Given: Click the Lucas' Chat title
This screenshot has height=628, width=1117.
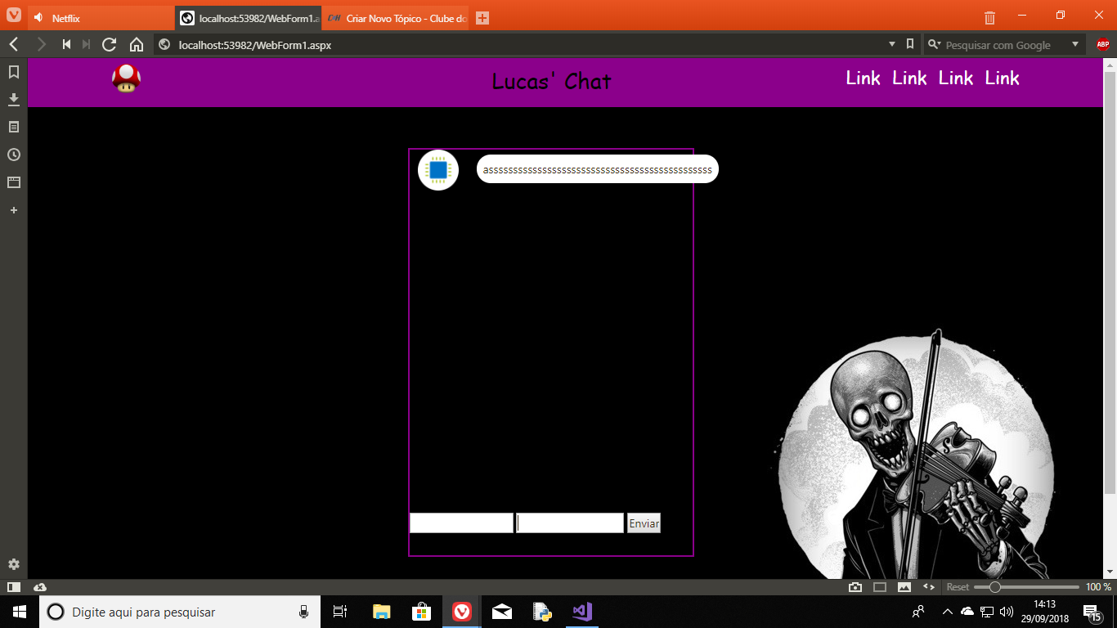Looking at the screenshot, I should [x=552, y=81].
